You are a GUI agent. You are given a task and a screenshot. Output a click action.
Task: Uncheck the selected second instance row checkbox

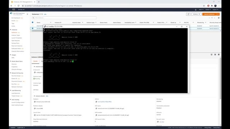(33, 28)
